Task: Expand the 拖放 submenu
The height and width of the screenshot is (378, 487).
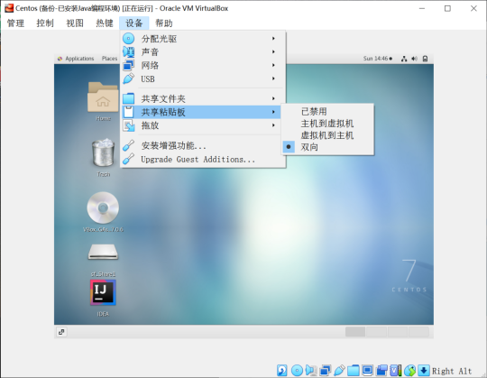Action: [273, 125]
